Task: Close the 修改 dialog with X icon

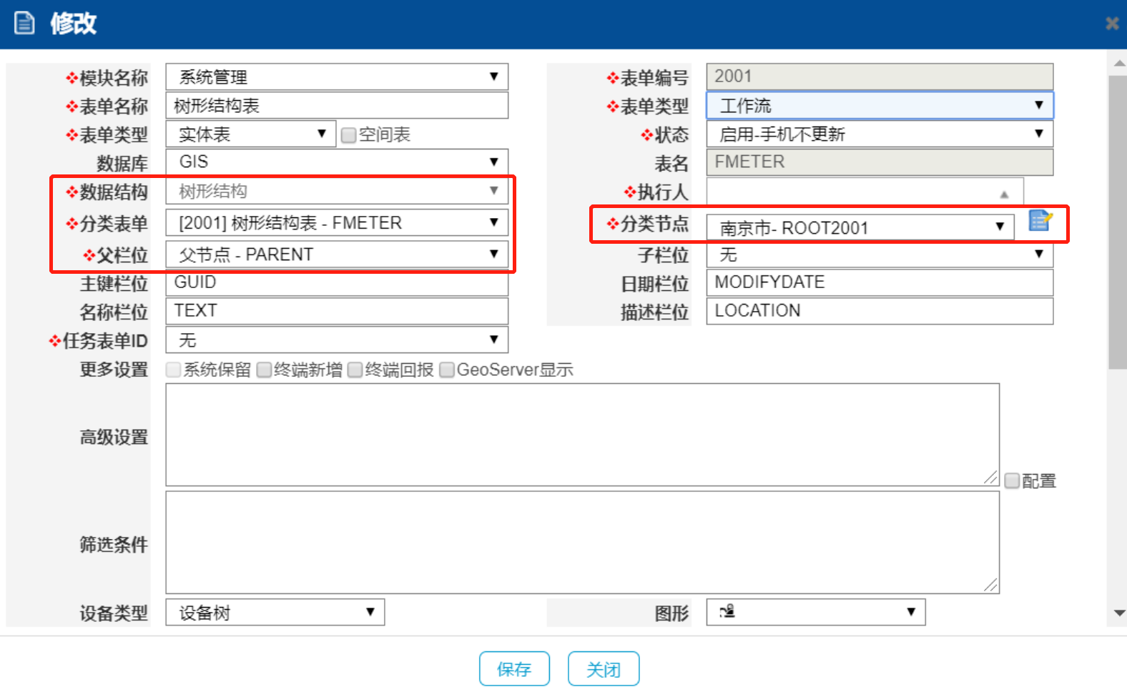Action: point(1112,24)
